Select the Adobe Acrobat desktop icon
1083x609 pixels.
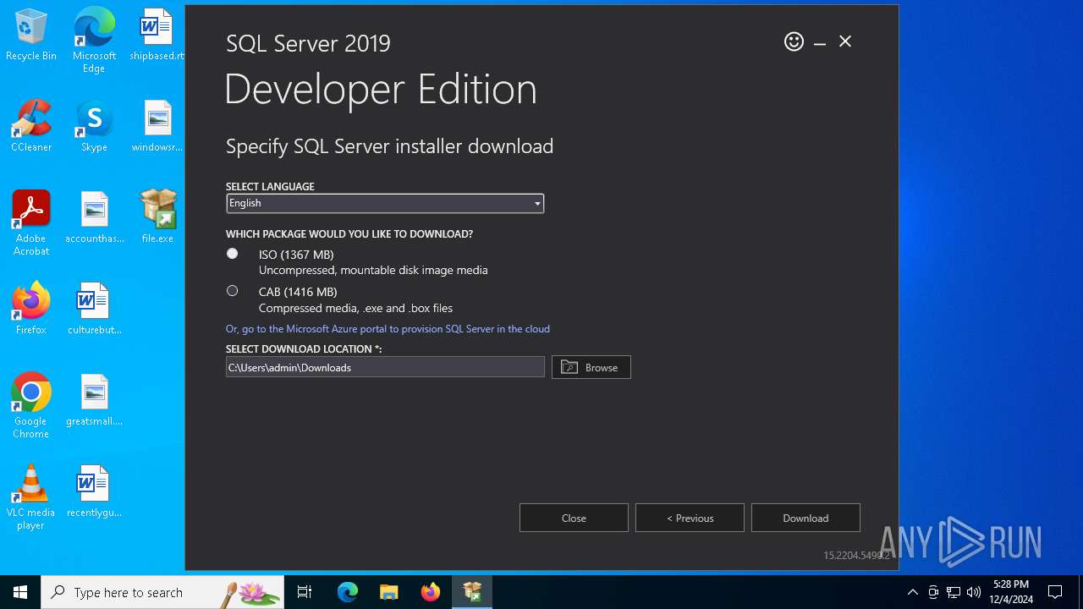click(x=31, y=223)
